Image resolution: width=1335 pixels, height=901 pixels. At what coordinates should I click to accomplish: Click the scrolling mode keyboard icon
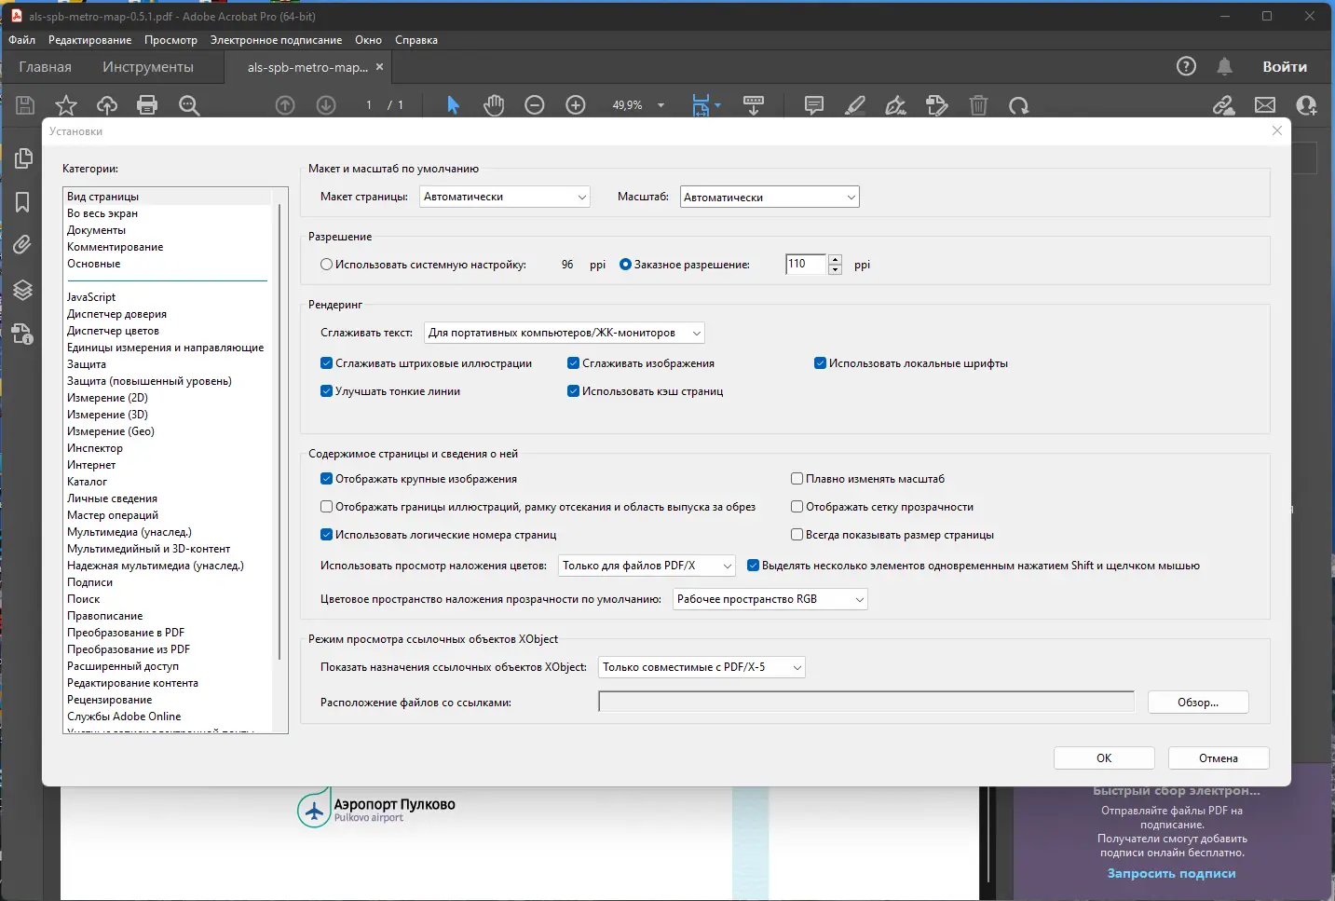click(x=754, y=105)
